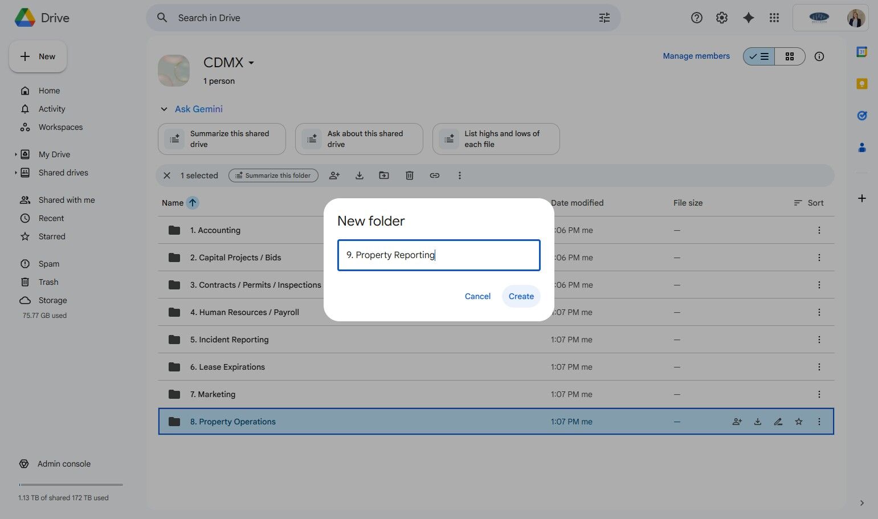Collapse the Ask Gemini section

[x=164, y=109]
